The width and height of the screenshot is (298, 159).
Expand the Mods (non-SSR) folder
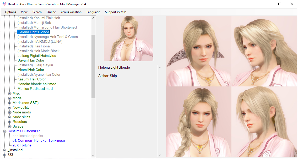click(9, 103)
